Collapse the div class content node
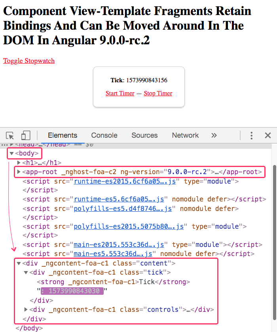 (19, 263)
